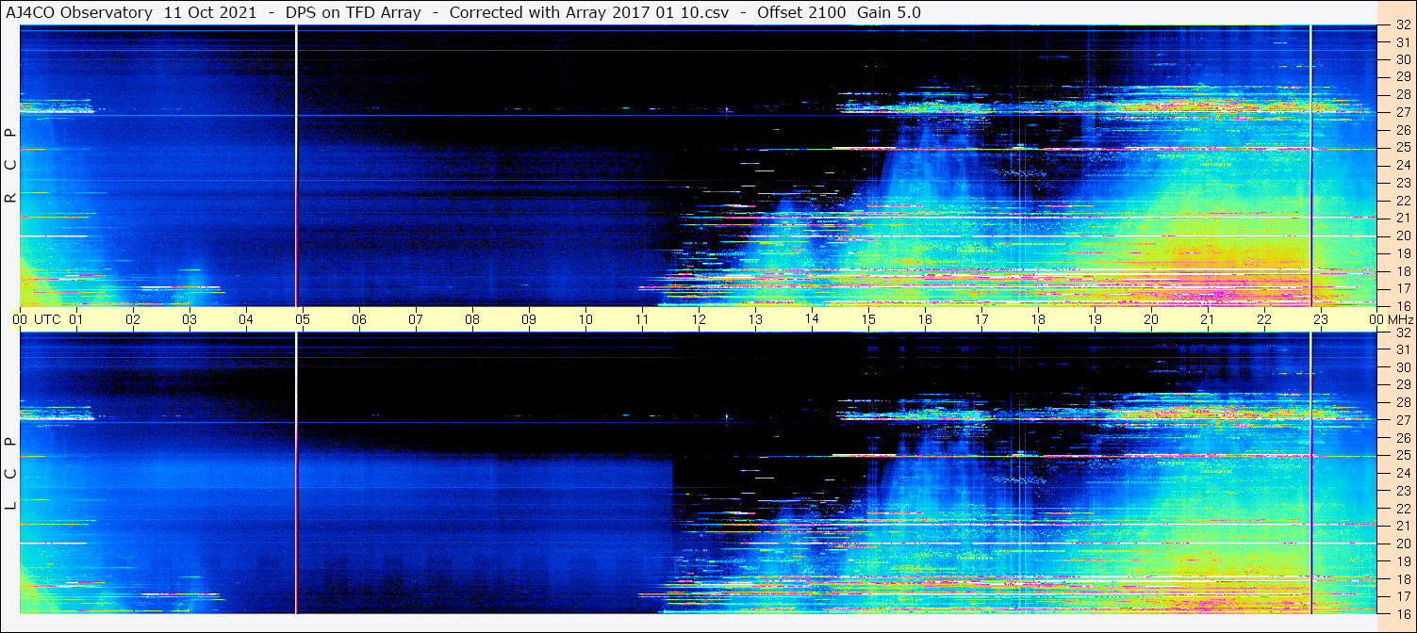Click the "07" hour tick label
1417x633 pixels.
click(x=416, y=319)
